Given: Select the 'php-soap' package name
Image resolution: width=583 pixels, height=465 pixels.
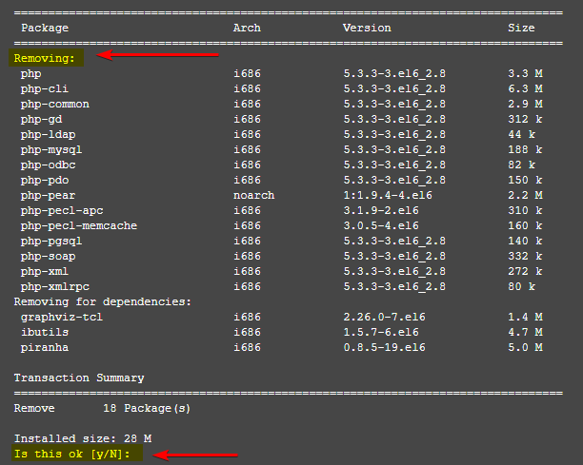Looking at the screenshot, I should [49, 257].
